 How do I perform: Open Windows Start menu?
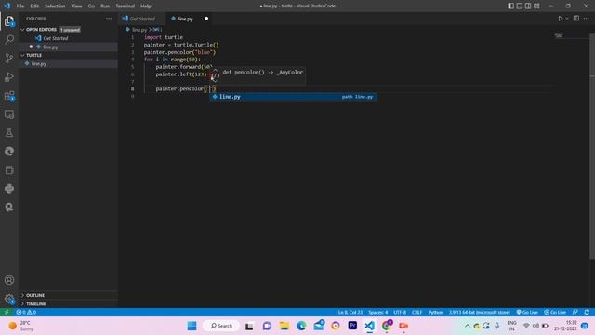click(x=192, y=326)
